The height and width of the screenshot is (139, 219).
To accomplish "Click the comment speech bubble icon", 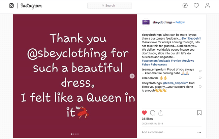I will pyautogui.click(x=153, y=113).
